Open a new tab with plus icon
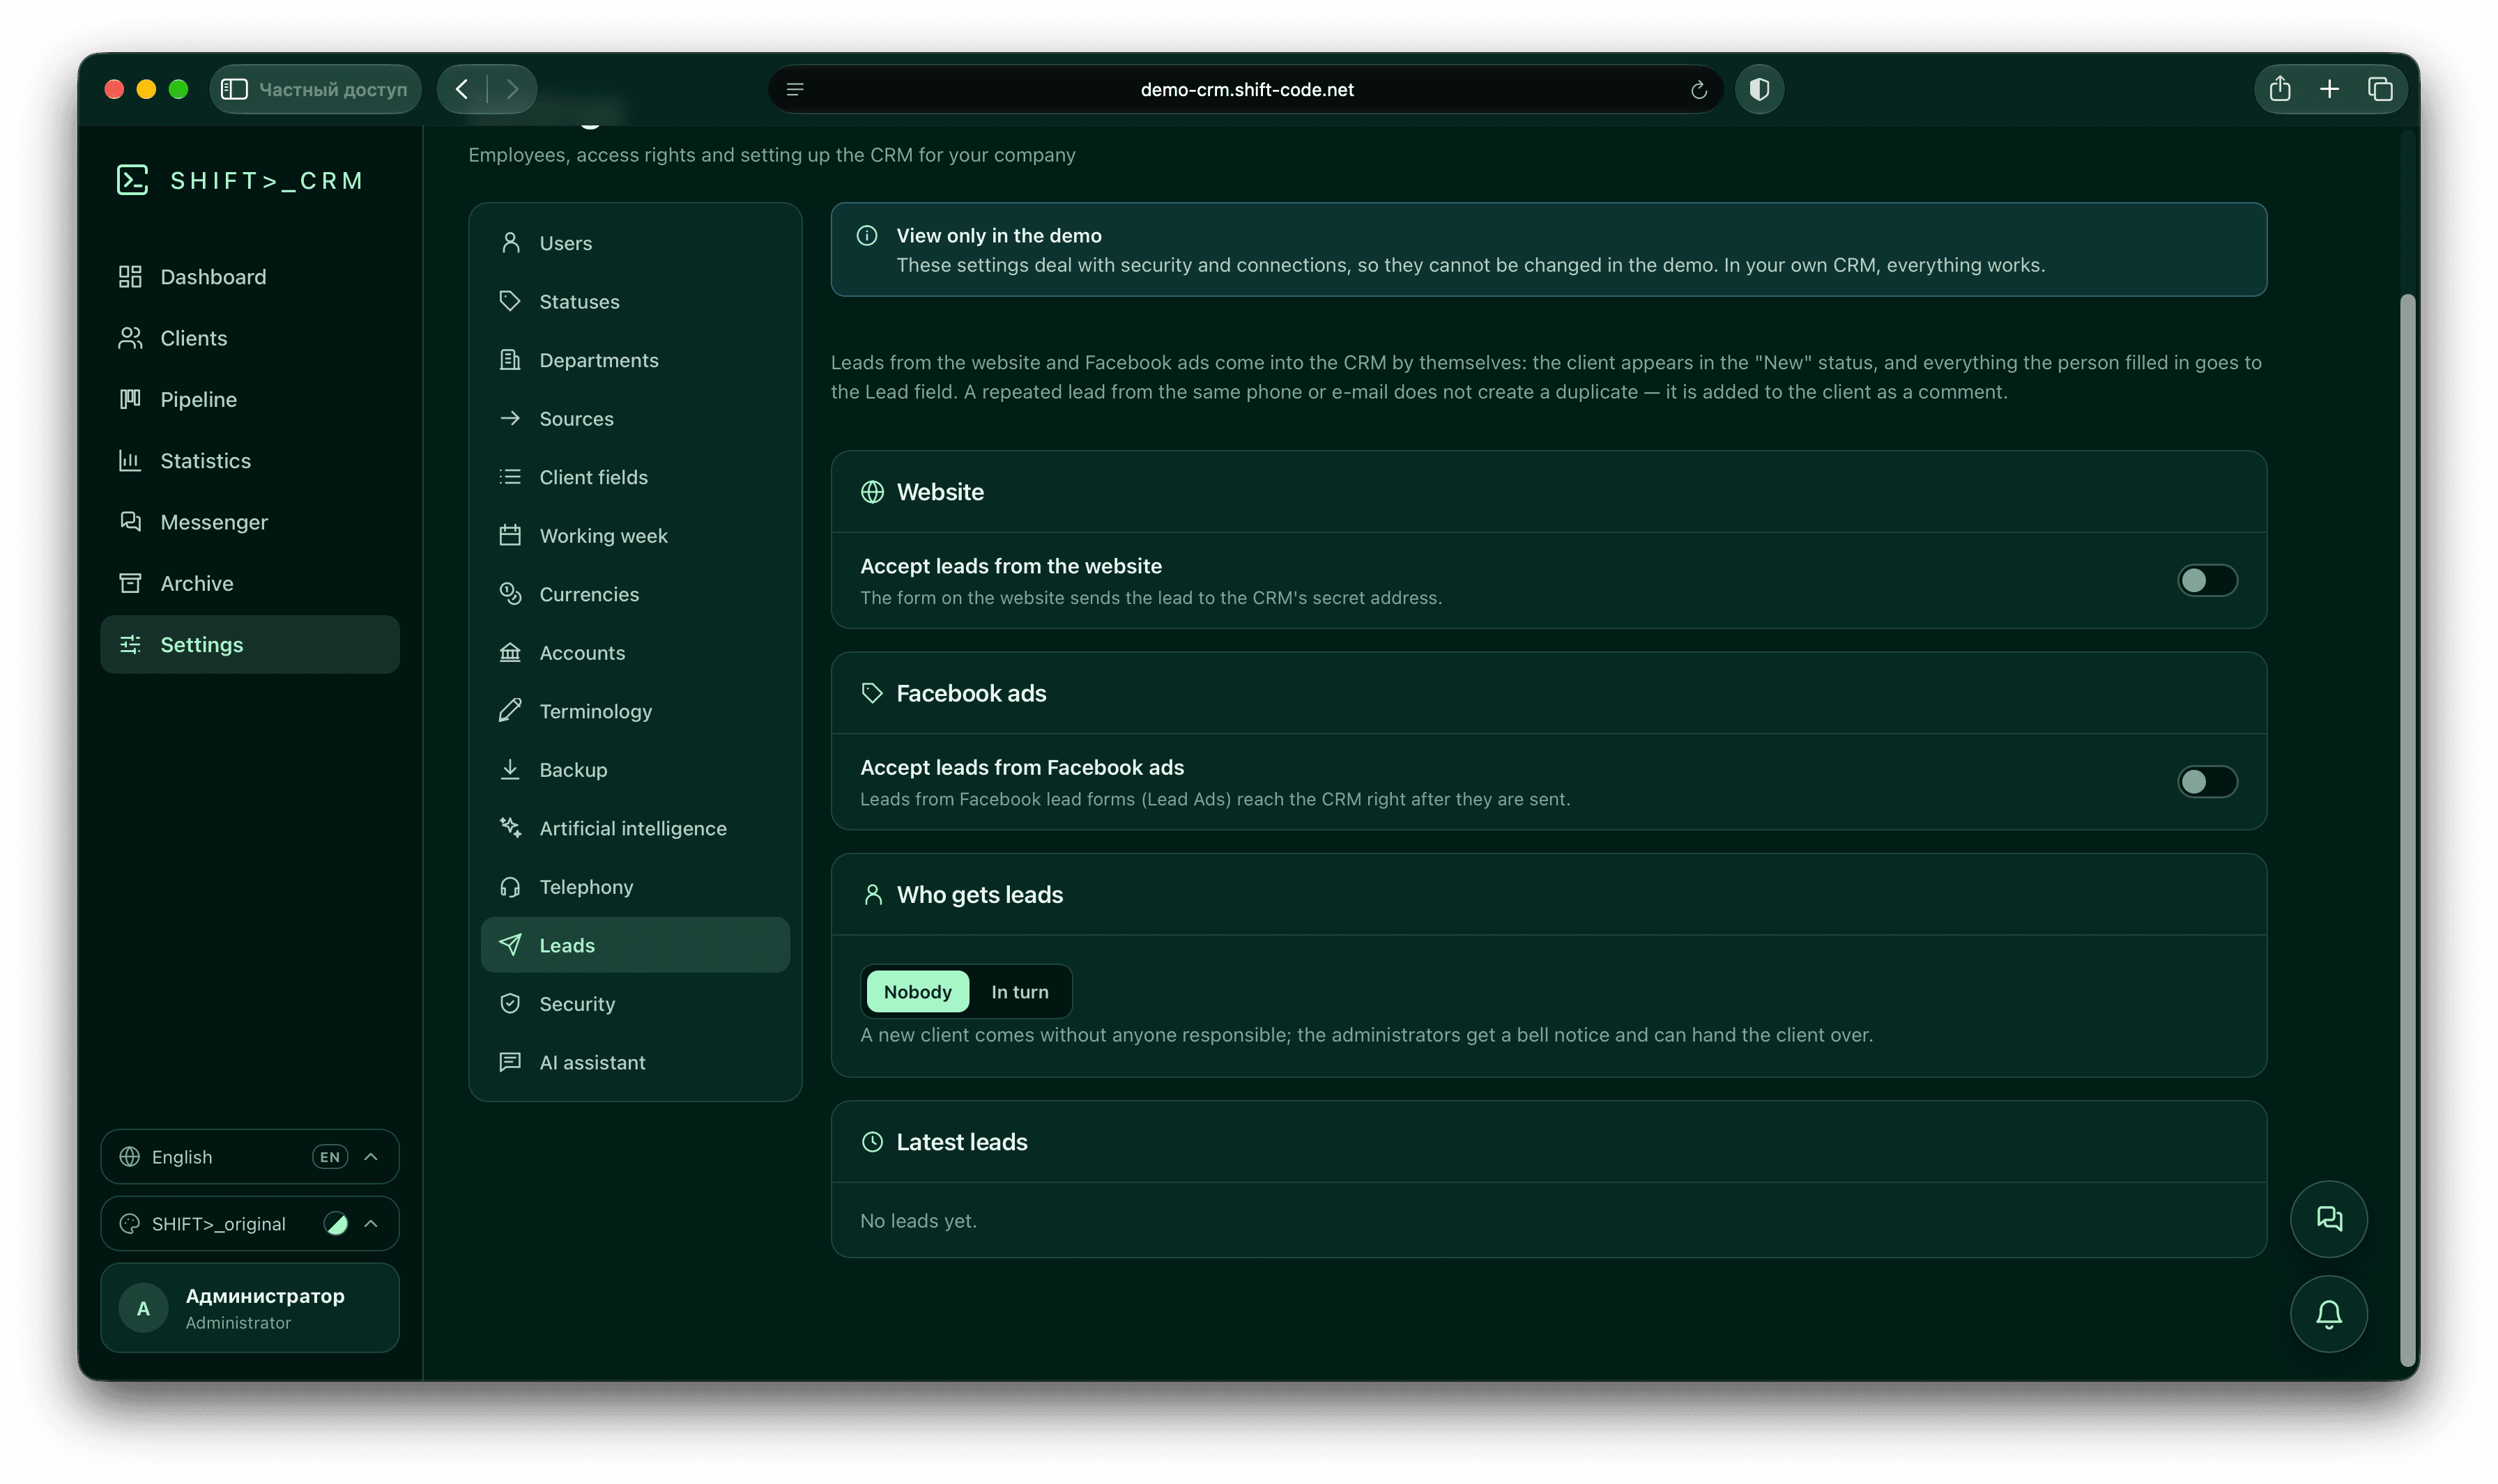The height and width of the screenshot is (1484, 2498). pyautogui.click(x=2329, y=89)
